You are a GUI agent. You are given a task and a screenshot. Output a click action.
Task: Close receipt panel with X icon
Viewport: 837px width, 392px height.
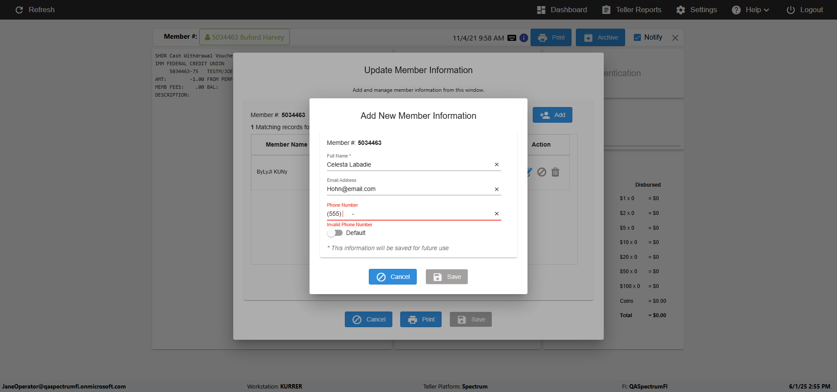[675, 38]
